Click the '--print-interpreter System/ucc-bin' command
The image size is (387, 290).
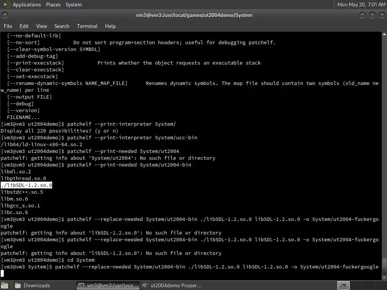[99, 137]
